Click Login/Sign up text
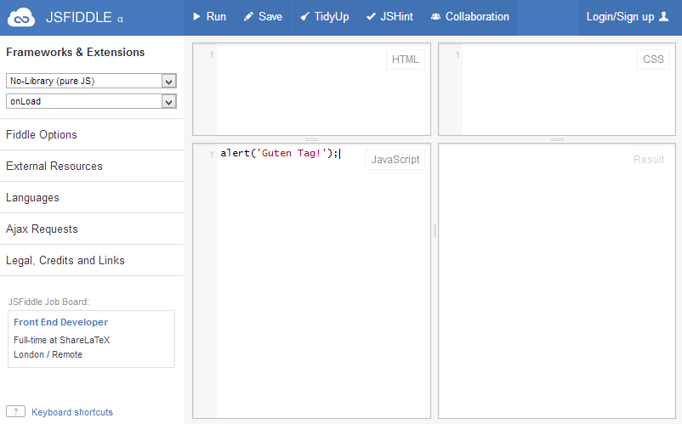The height and width of the screenshot is (424, 682). pos(620,16)
